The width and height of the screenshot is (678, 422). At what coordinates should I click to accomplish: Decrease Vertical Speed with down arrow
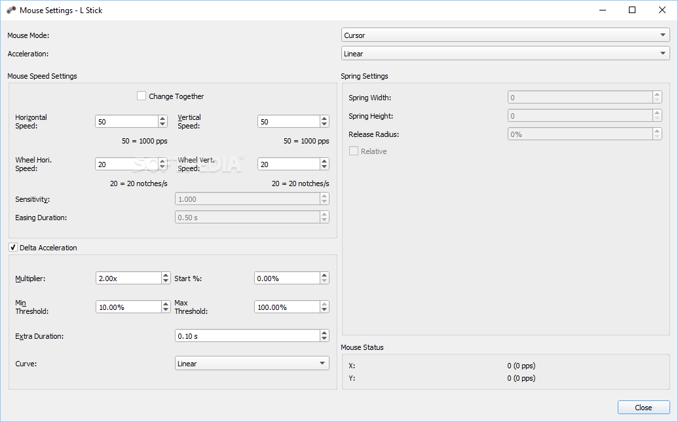(x=324, y=125)
